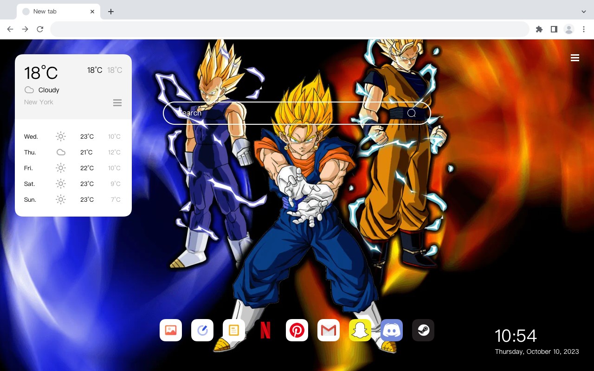594x371 pixels.
Task: Open the page hamburger menu top right
Action: [575, 58]
